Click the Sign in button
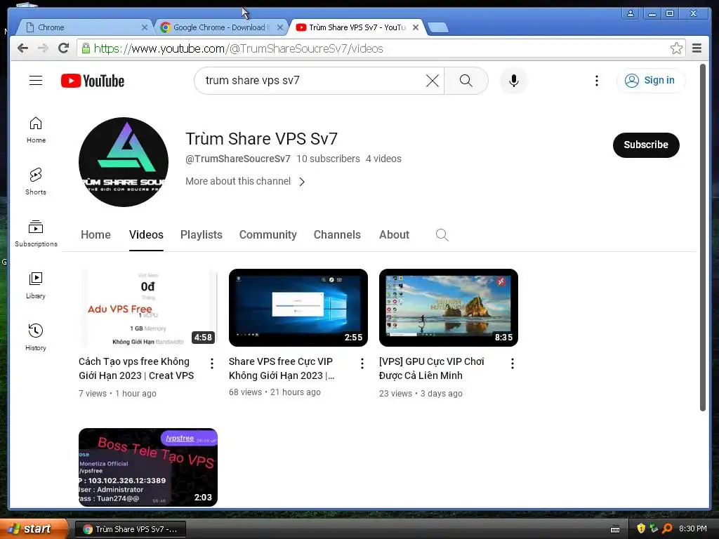719x539 pixels. 651,81
